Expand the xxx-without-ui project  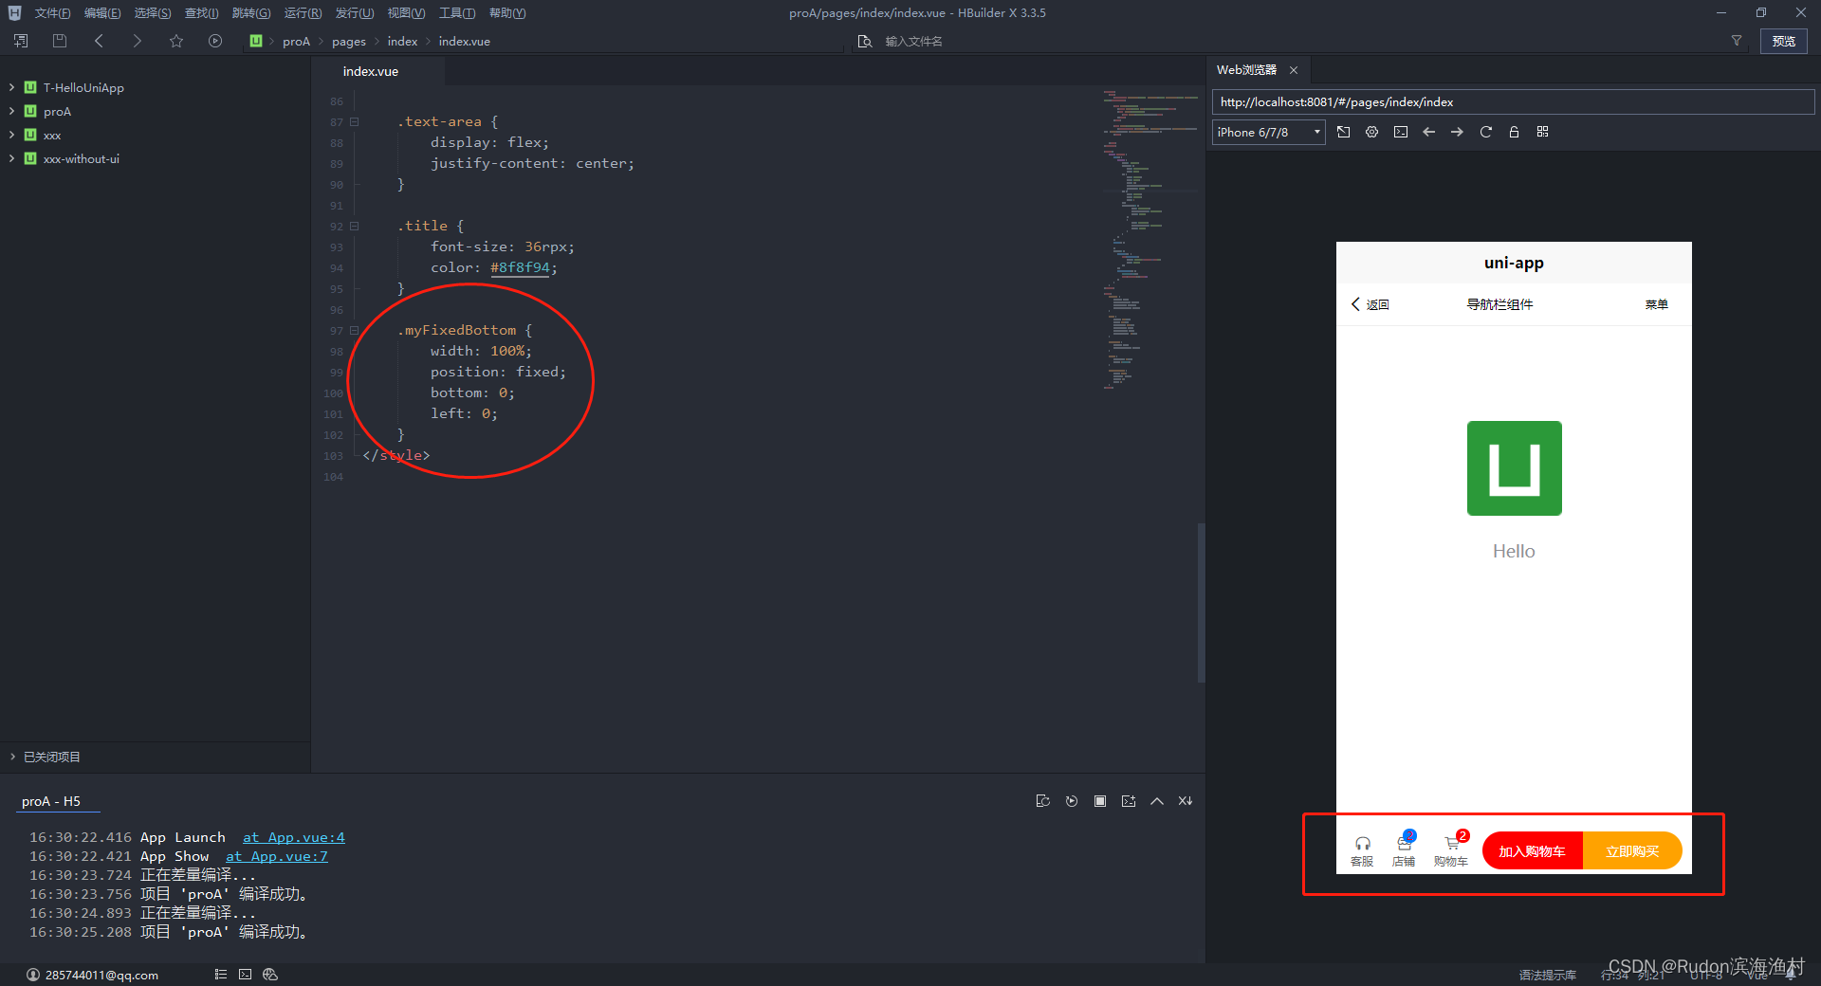pyautogui.click(x=11, y=158)
